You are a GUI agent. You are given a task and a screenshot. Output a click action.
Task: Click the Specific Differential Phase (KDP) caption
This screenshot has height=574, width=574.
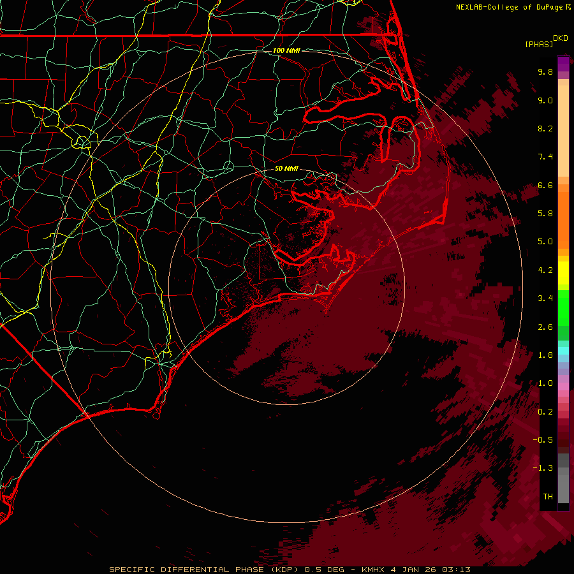point(205,570)
